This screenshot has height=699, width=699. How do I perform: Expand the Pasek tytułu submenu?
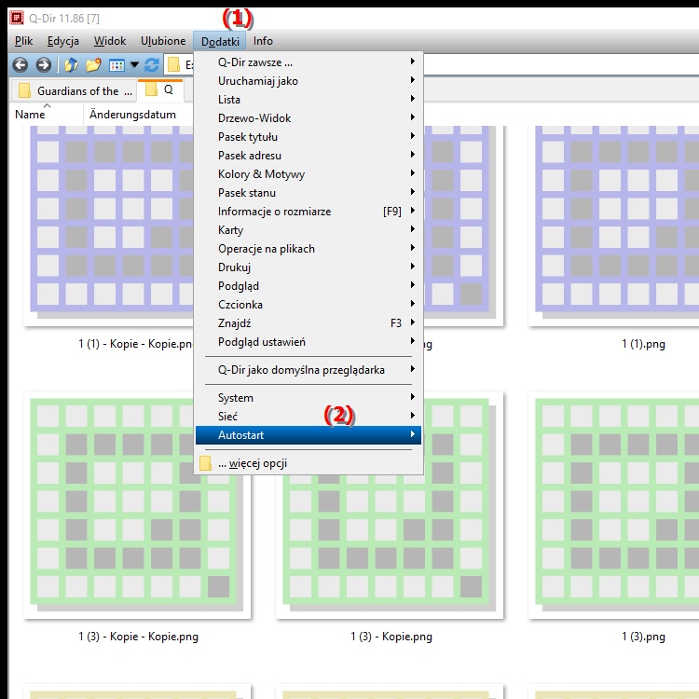(308, 137)
